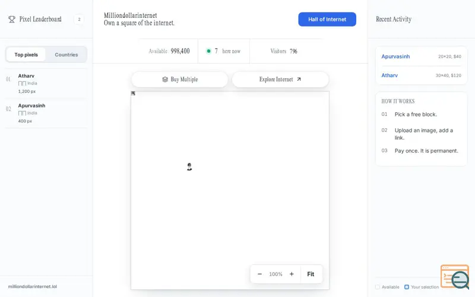Zoom out with the minus button
This screenshot has width=475, height=297.
click(x=259, y=274)
